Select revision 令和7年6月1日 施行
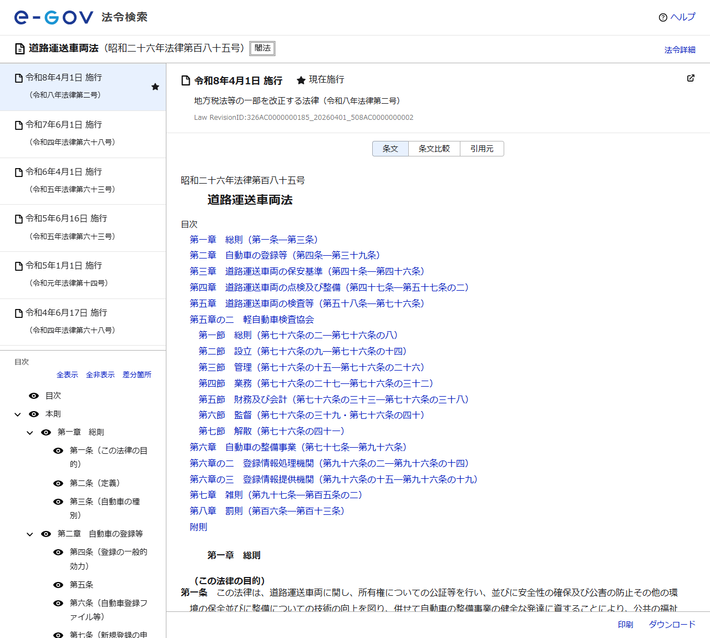The width and height of the screenshot is (710, 638). point(83,134)
